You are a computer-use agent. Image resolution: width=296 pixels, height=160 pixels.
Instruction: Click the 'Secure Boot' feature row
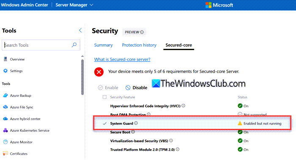click(192, 132)
